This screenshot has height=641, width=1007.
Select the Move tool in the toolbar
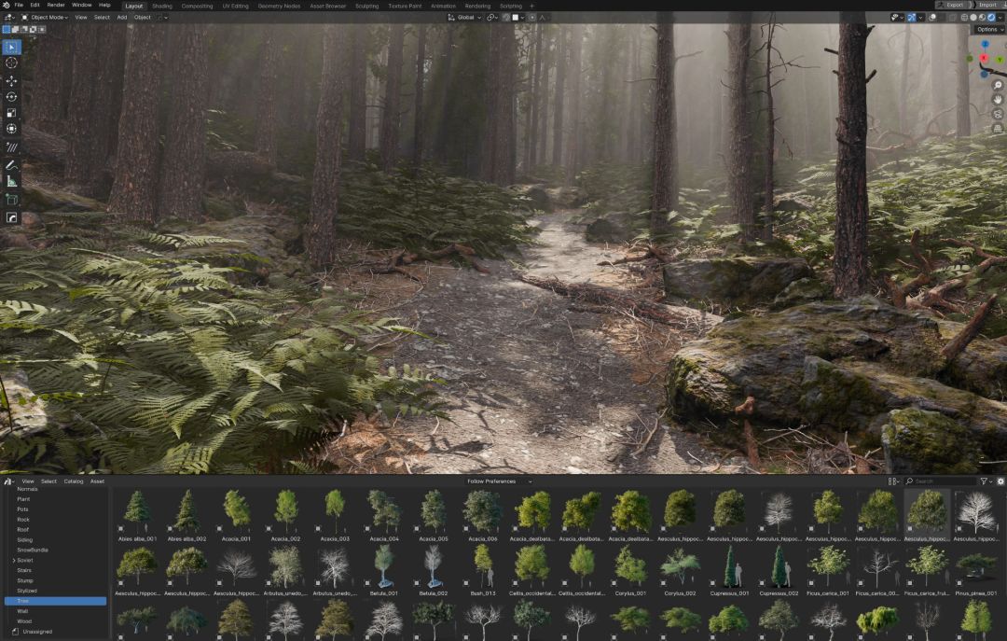pyautogui.click(x=12, y=81)
